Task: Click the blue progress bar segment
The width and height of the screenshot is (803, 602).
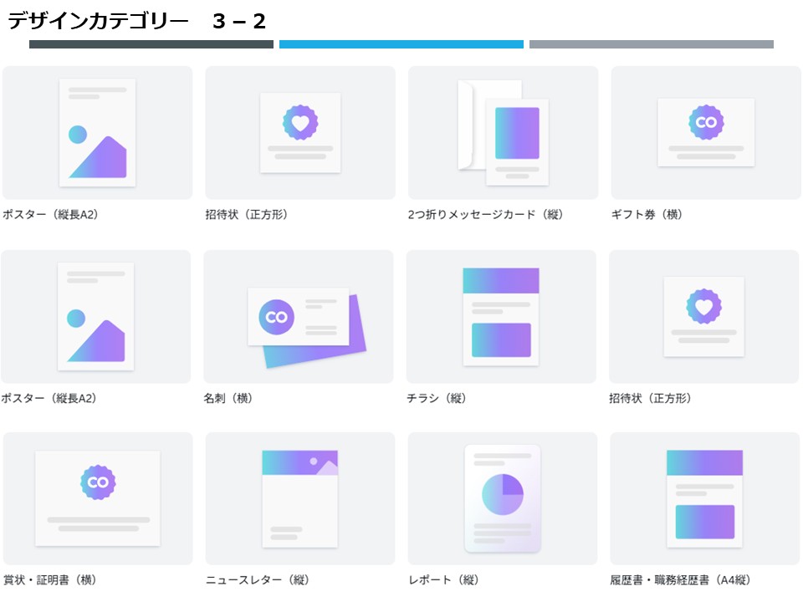Action: pyautogui.click(x=401, y=44)
